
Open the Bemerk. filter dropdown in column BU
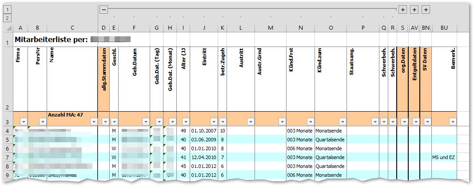point(452,121)
